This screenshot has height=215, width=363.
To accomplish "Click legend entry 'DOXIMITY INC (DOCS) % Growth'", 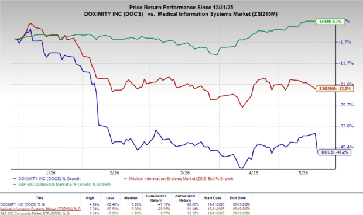I will (47, 179).
